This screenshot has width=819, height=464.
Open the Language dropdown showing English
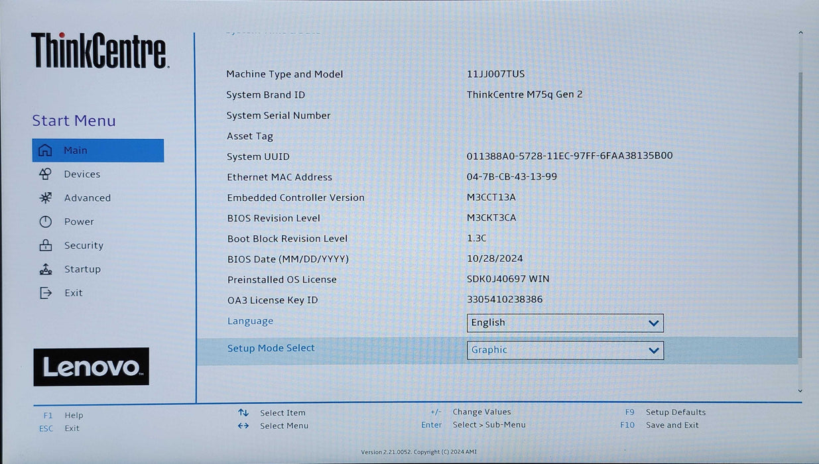coord(565,323)
